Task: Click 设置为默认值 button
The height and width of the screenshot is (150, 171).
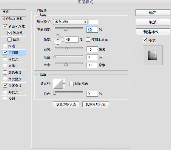Action: pos(66,104)
